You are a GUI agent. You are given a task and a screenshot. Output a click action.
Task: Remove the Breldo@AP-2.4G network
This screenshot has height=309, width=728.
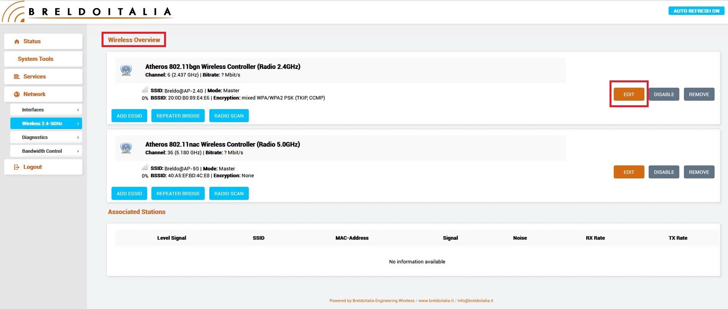699,94
